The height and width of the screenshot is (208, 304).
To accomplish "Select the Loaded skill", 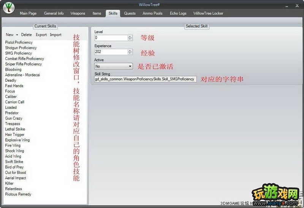I will click(x=11, y=107).
